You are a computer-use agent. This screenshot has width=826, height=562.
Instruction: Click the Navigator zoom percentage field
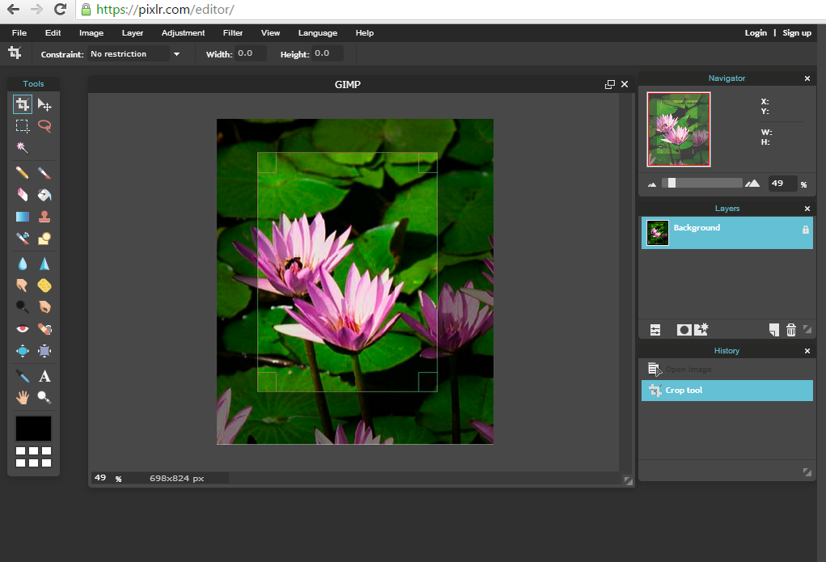point(782,183)
